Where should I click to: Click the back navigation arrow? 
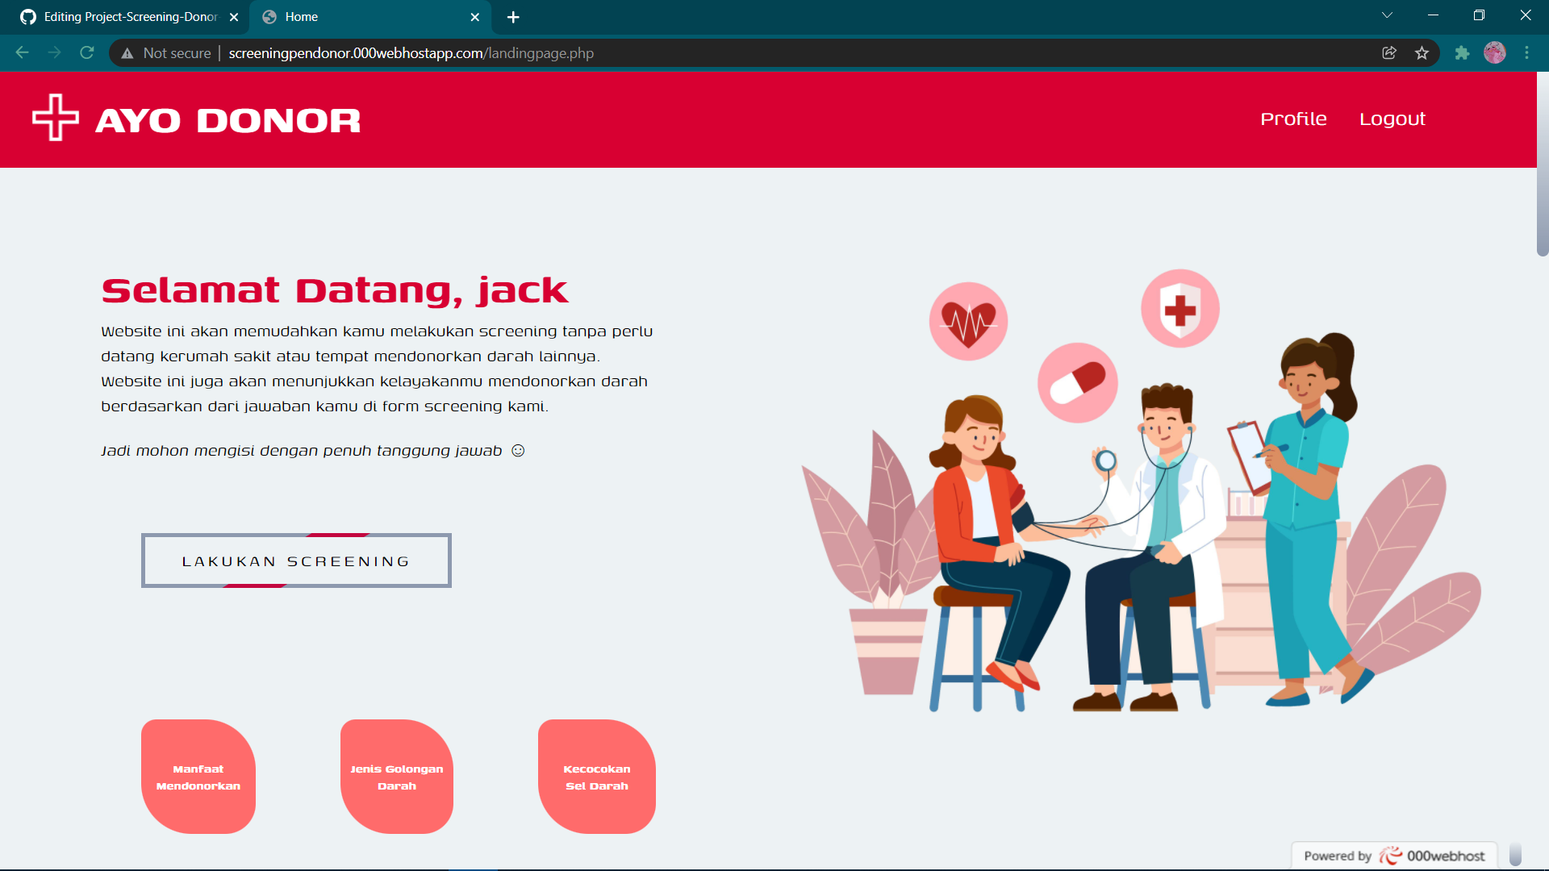pyautogui.click(x=21, y=52)
